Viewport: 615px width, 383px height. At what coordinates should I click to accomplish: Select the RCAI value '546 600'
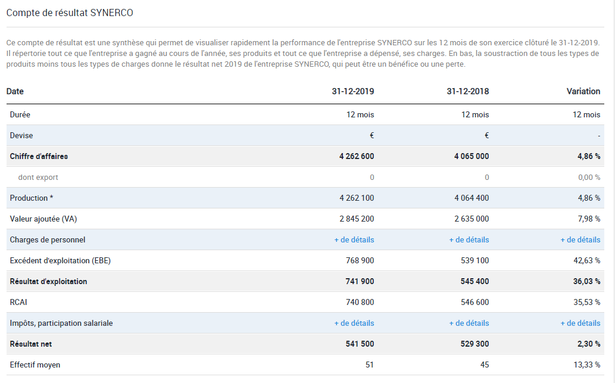[x=474, y=302]
